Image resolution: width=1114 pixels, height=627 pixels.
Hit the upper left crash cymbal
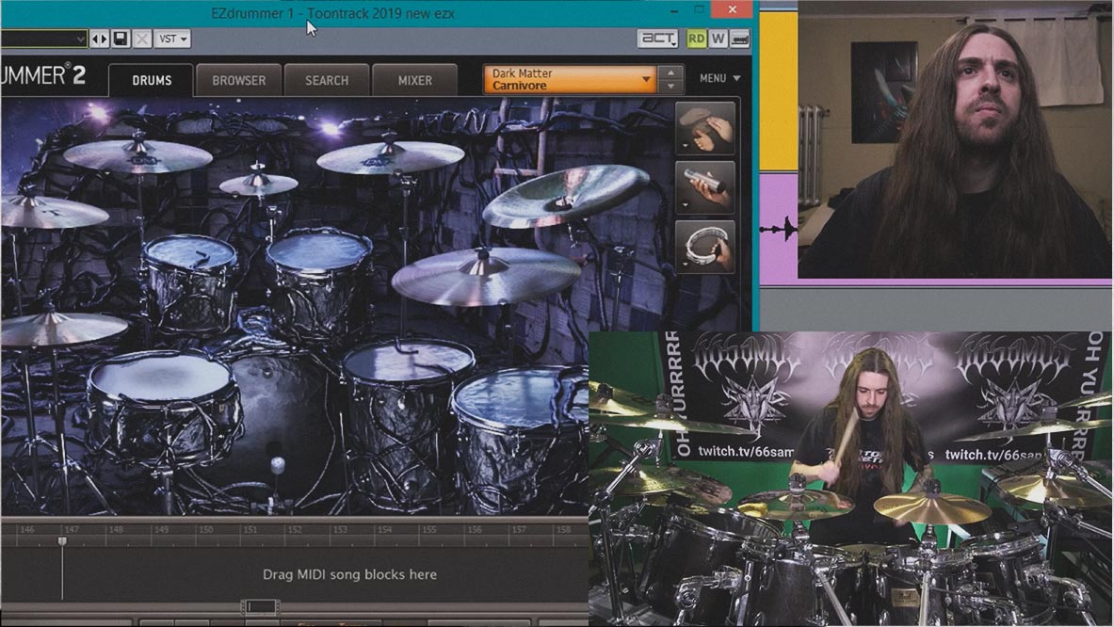pos(137,155)
